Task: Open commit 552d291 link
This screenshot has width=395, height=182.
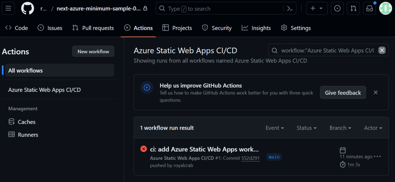Action: pyautogui.click(x=250, y=158)
